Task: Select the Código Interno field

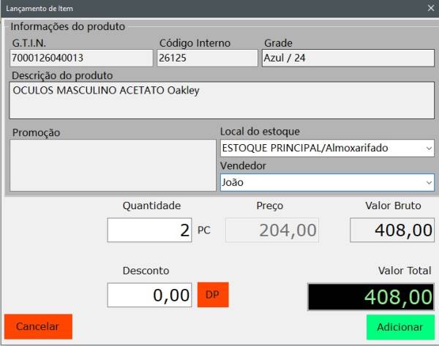Action: pos(207,58)
